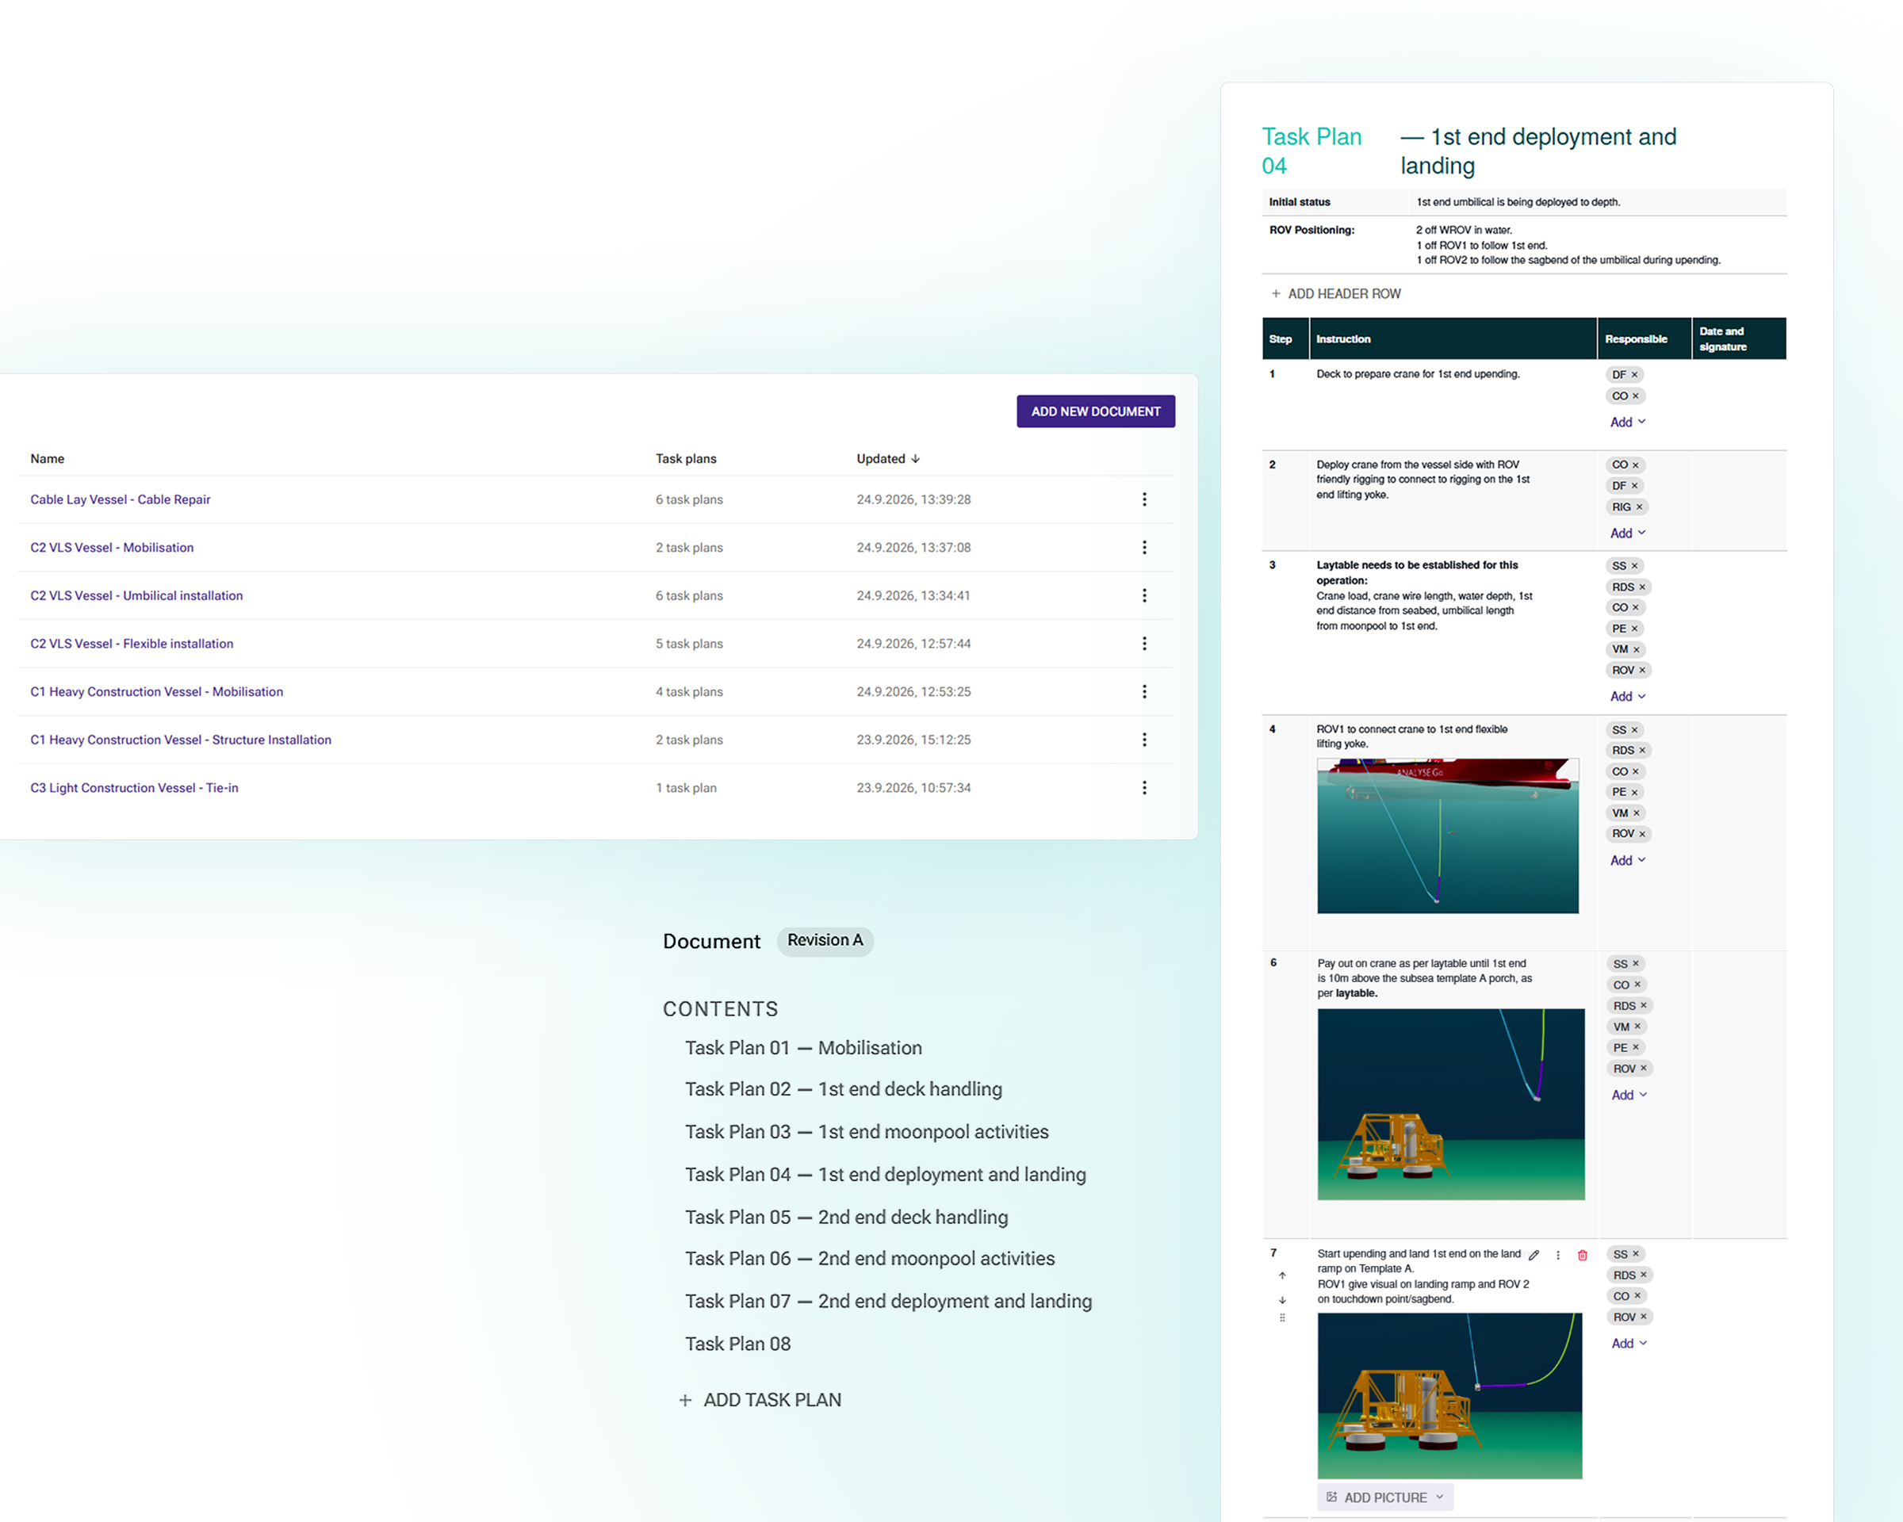
Task: Select Task Plan 02 — 1st end deck handling
Action: click(844, 1090)
